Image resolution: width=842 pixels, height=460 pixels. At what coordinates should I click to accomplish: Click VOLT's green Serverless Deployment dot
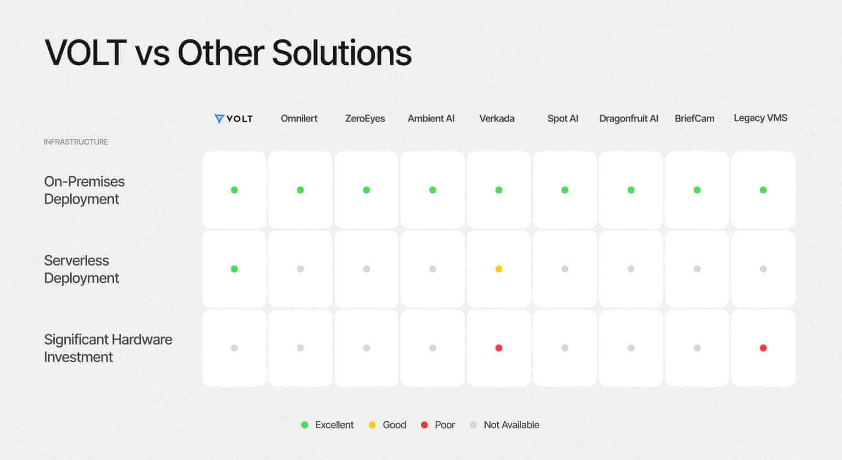click(234, 269)
